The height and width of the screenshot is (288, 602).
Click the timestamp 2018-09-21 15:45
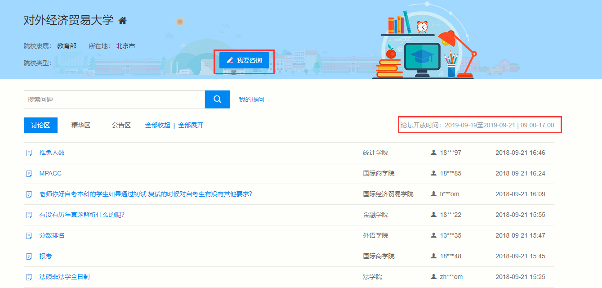click(x=520, y=256)
